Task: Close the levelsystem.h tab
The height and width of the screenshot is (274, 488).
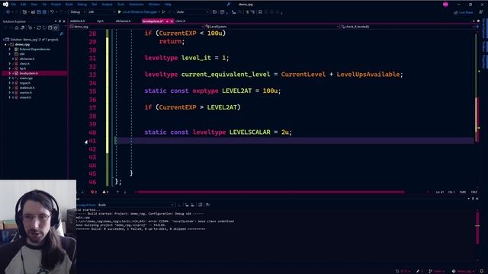Action: pos(172,21)
